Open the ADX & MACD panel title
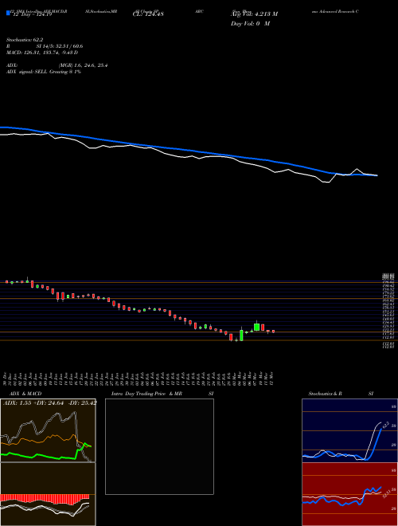 click(21, 394)
